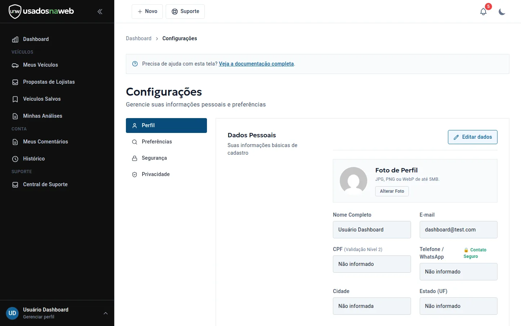Screen dimensions: 521x326
Task: Click the Dados Pessoais heading
Action: coord(252,135)
